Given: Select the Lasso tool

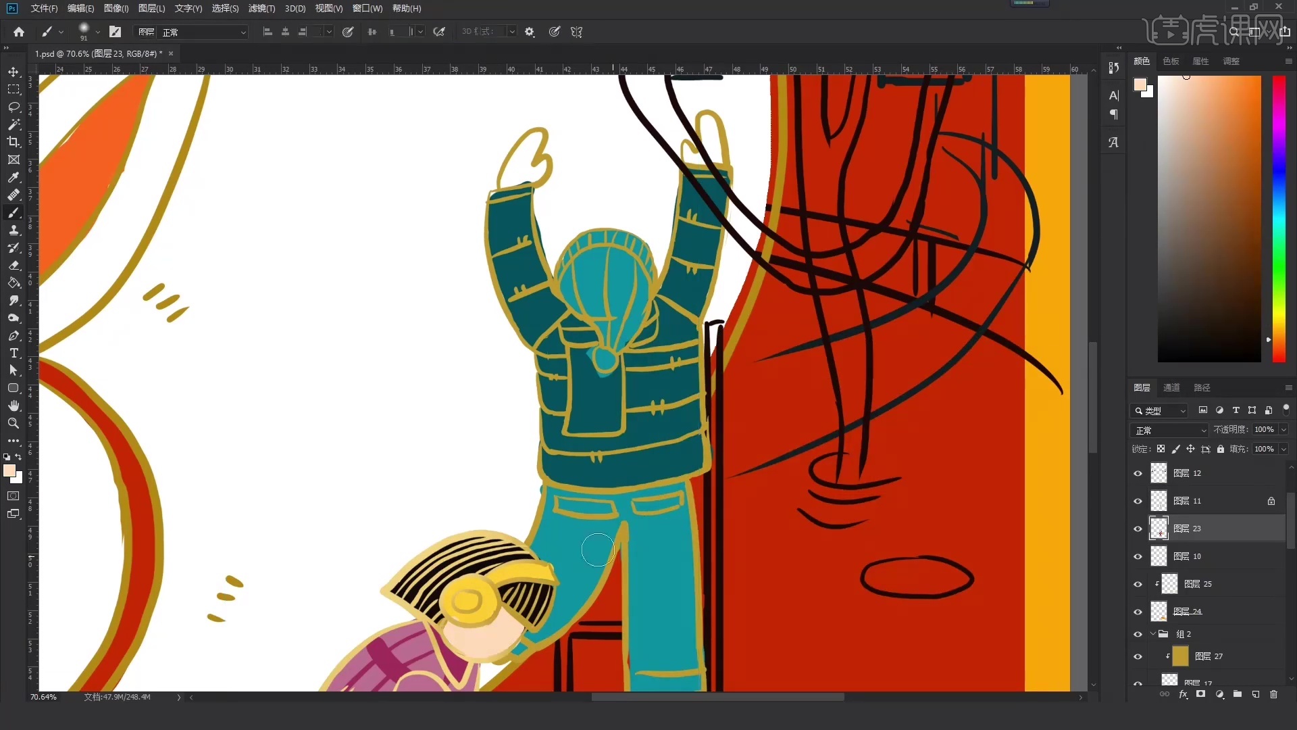Looking at the screenshot, I should pyautogui.click(x=14, y=107).
